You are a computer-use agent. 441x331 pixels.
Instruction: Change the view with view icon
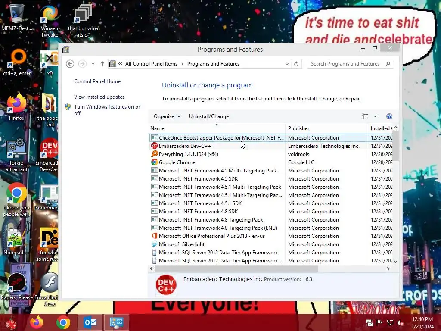(x=365, y=116)
